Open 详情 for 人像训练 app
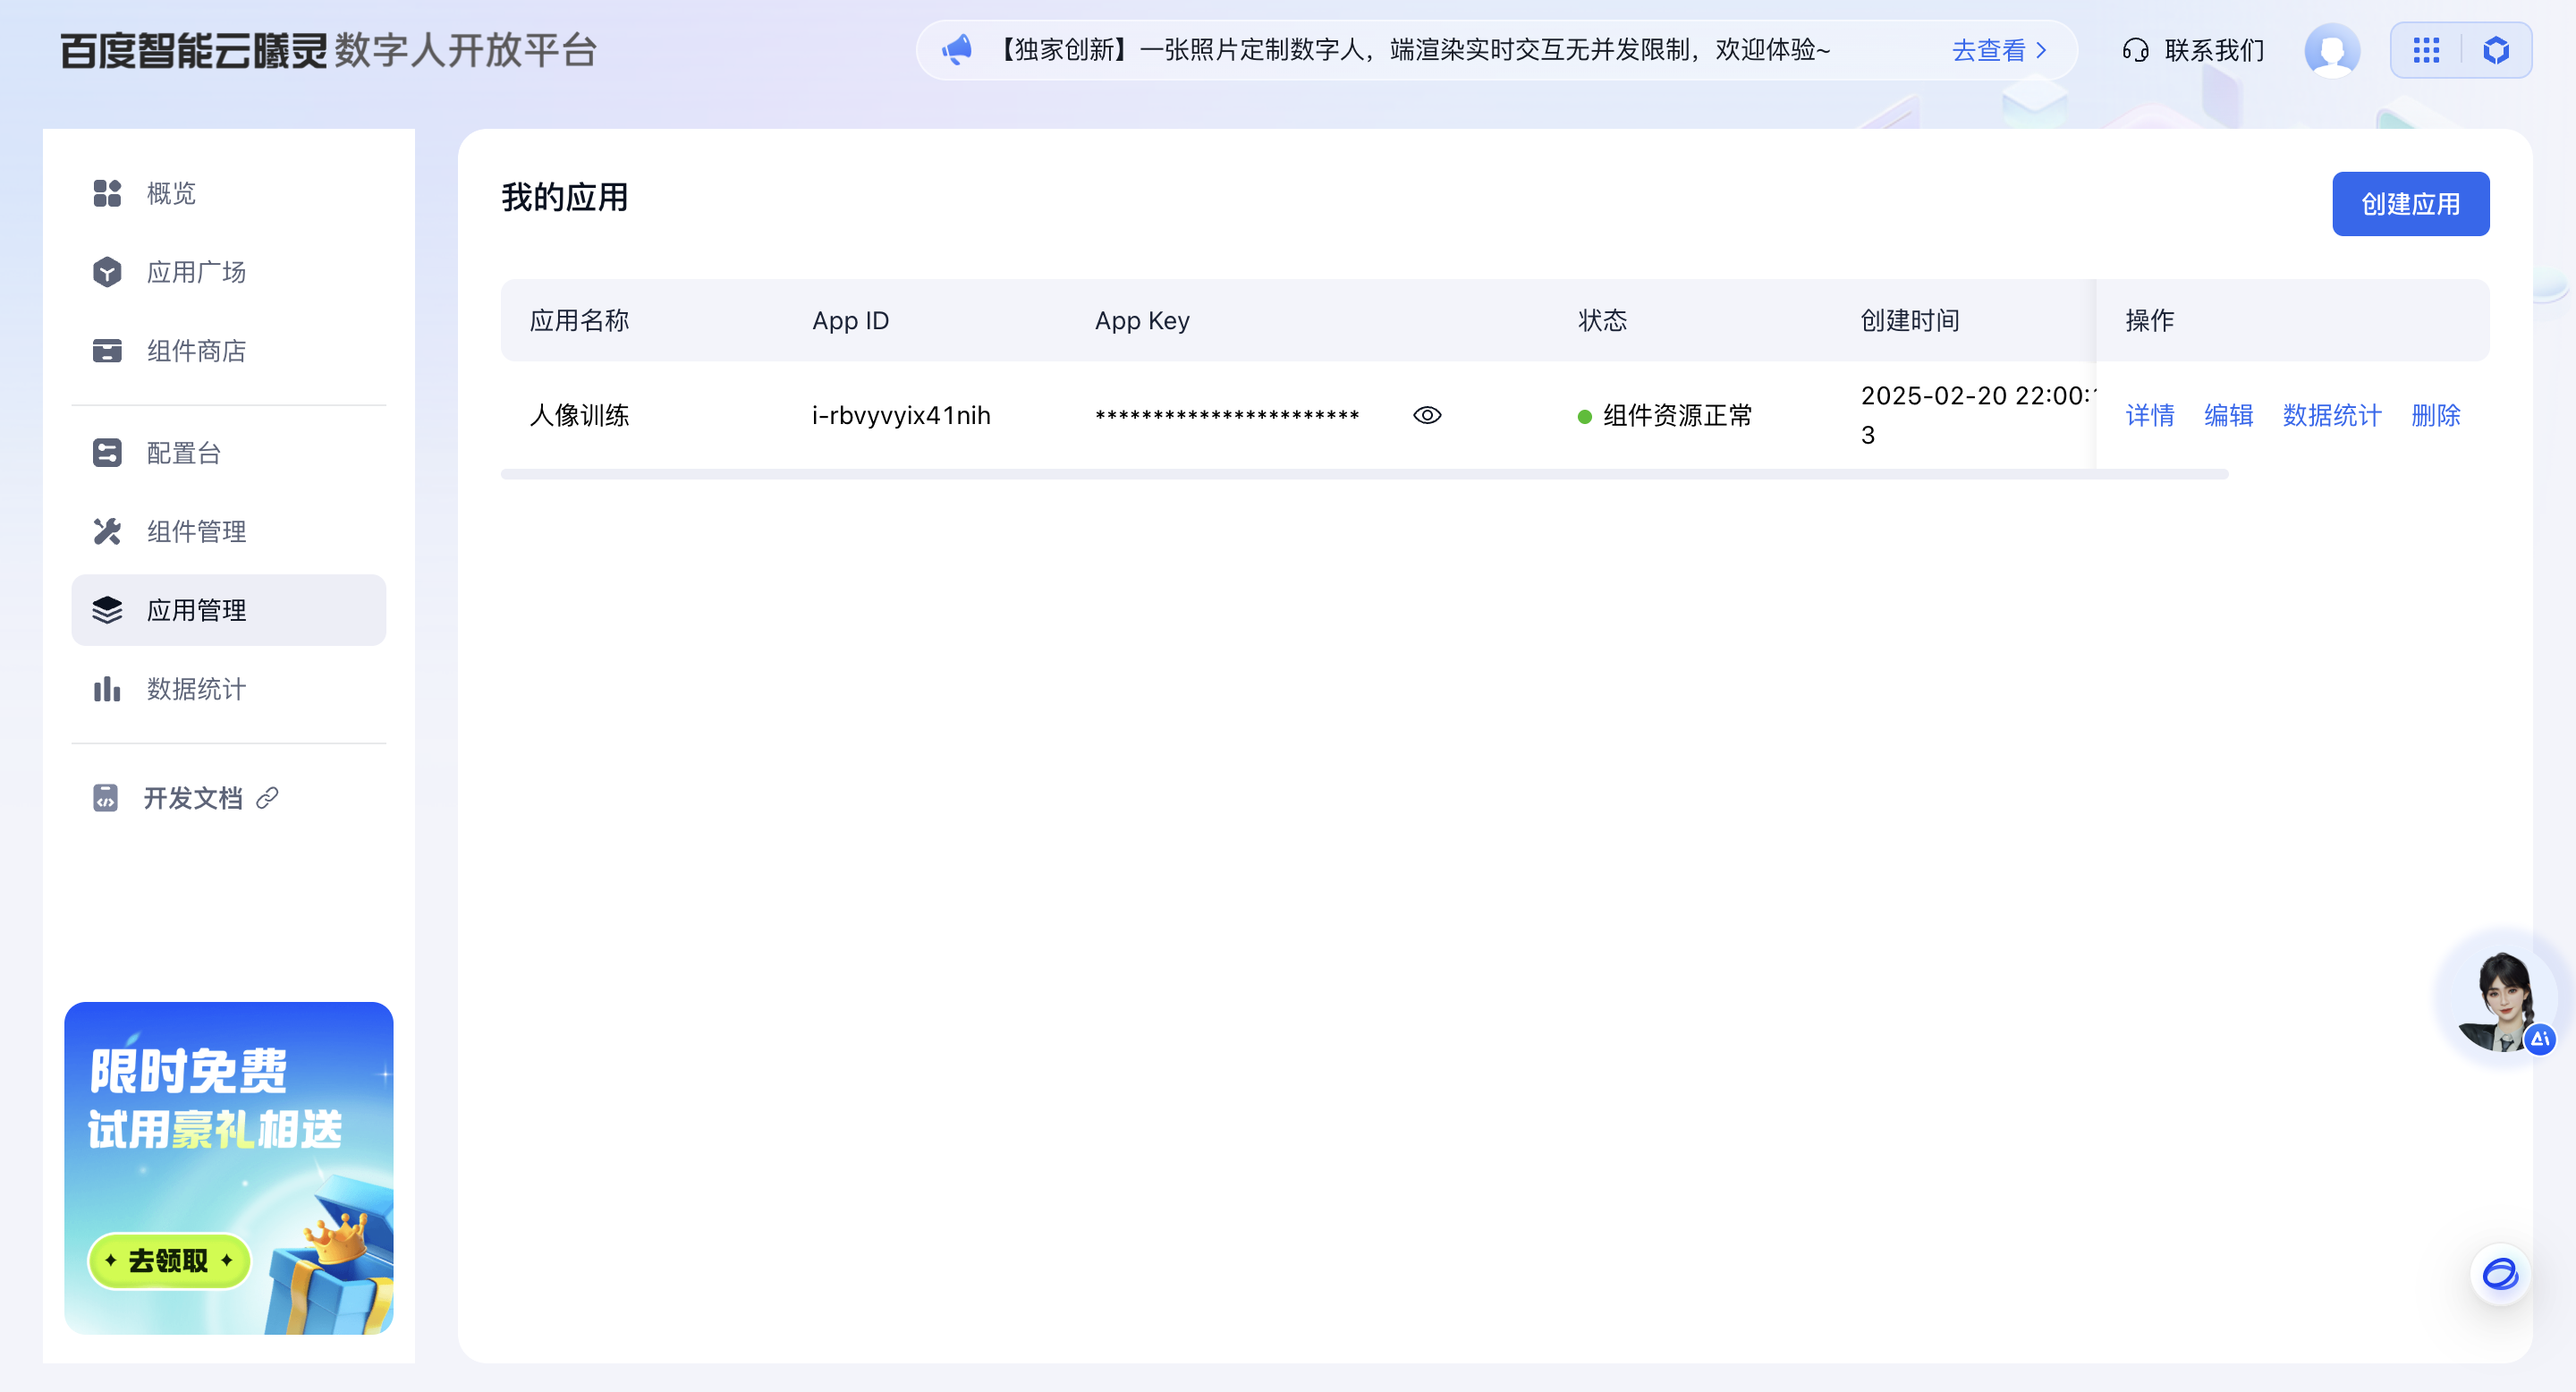Image resolution: width=2576 pixels, height=1392 pixels. click(x=2150, y=415)
